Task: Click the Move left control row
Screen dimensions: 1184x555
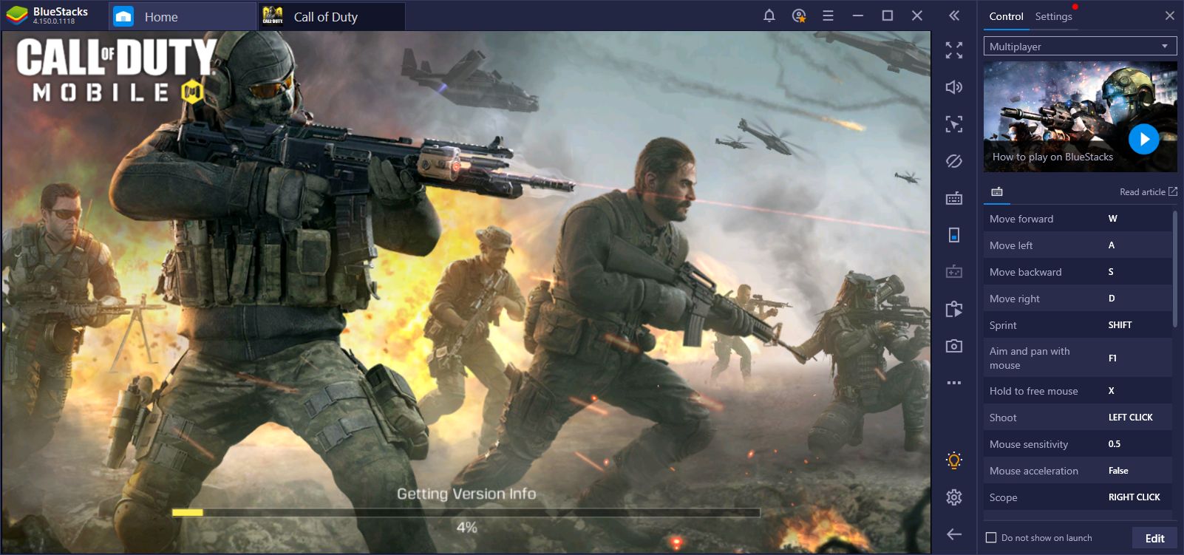Action: coord(1078,245)
